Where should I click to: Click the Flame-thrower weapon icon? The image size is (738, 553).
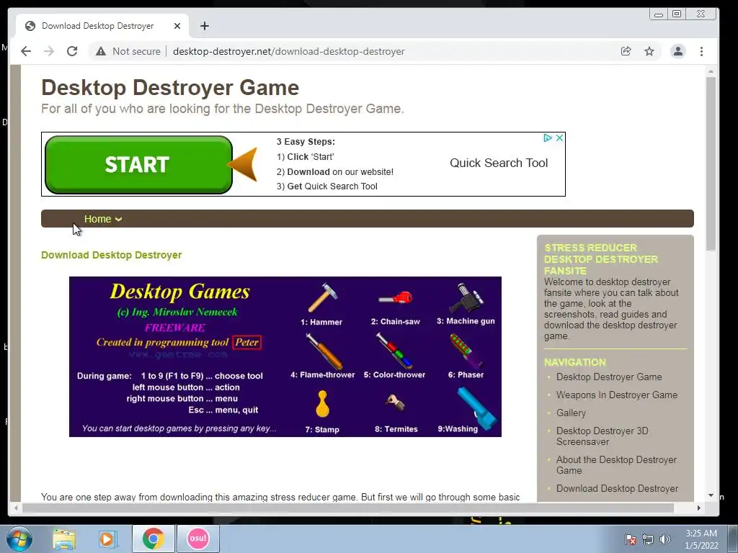[x=324, y=351]
